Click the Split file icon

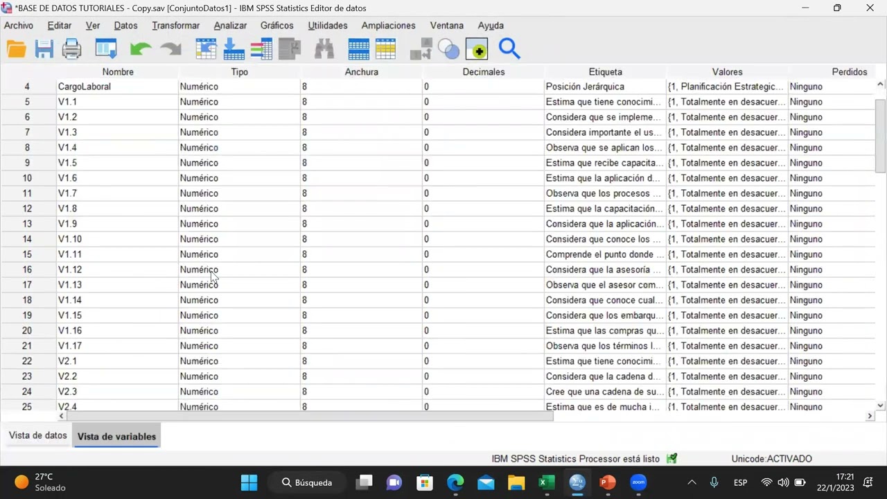pyautogui.click(x=421, y=49)
